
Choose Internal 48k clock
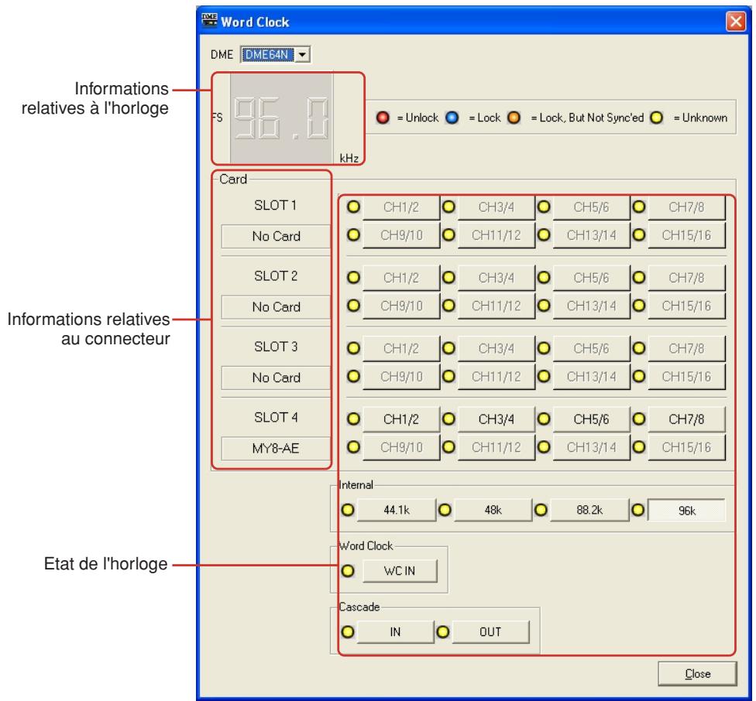(493, 510)
